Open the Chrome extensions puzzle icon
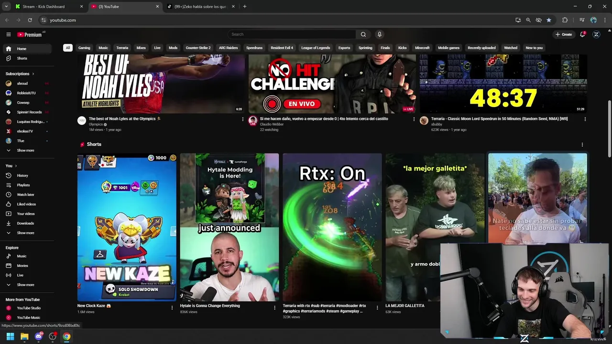 (x=565, y=20)
